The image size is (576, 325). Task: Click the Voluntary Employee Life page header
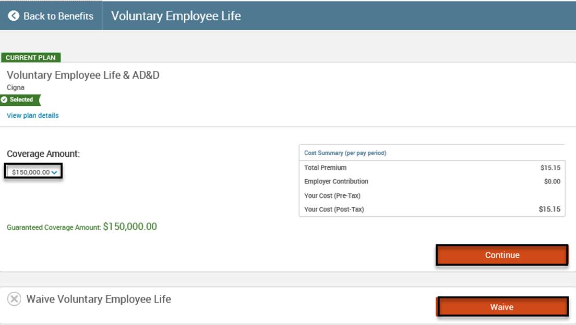coord(176,16)
